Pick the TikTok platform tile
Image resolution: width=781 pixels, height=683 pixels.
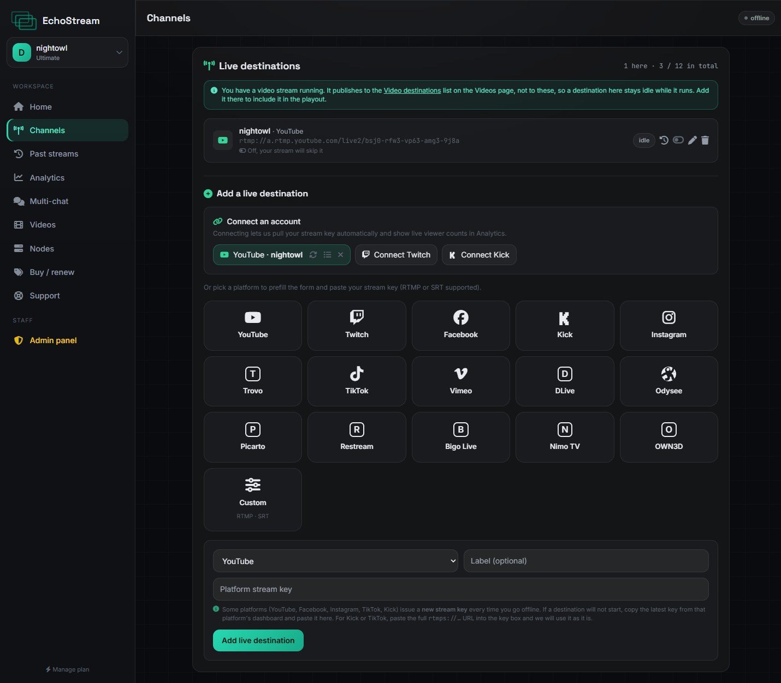357,381
